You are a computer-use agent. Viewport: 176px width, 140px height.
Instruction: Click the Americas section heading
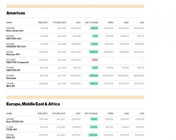(16, 13)
